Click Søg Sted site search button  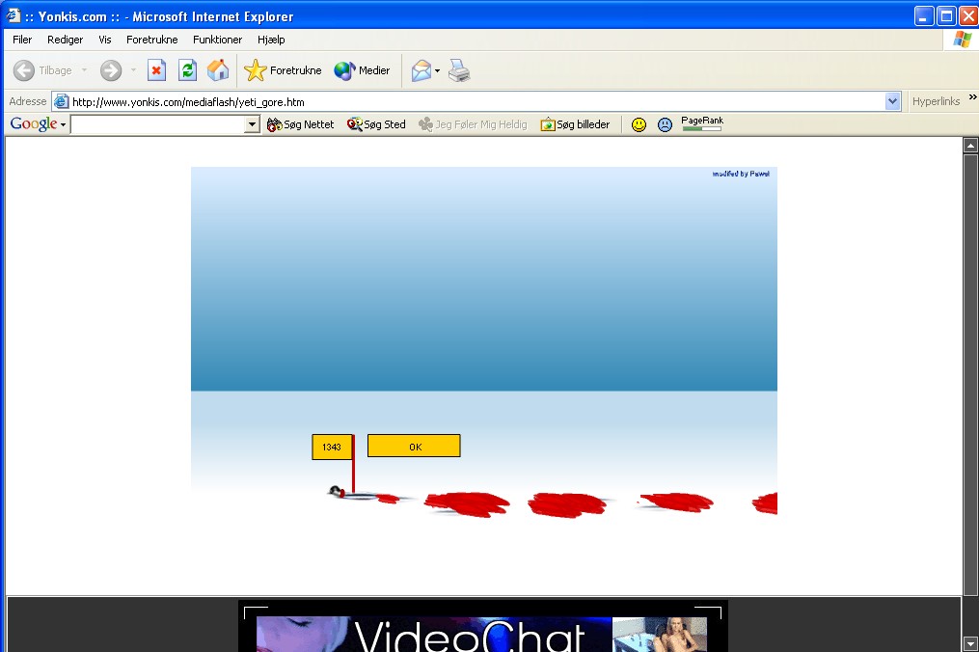coord(376,124)
